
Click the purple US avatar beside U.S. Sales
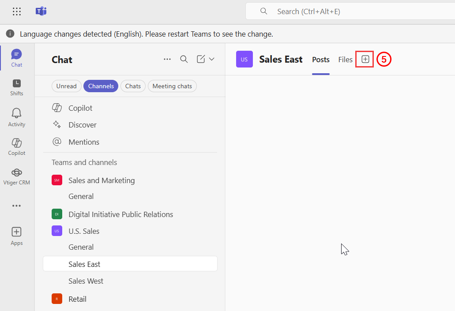point(57,231)
